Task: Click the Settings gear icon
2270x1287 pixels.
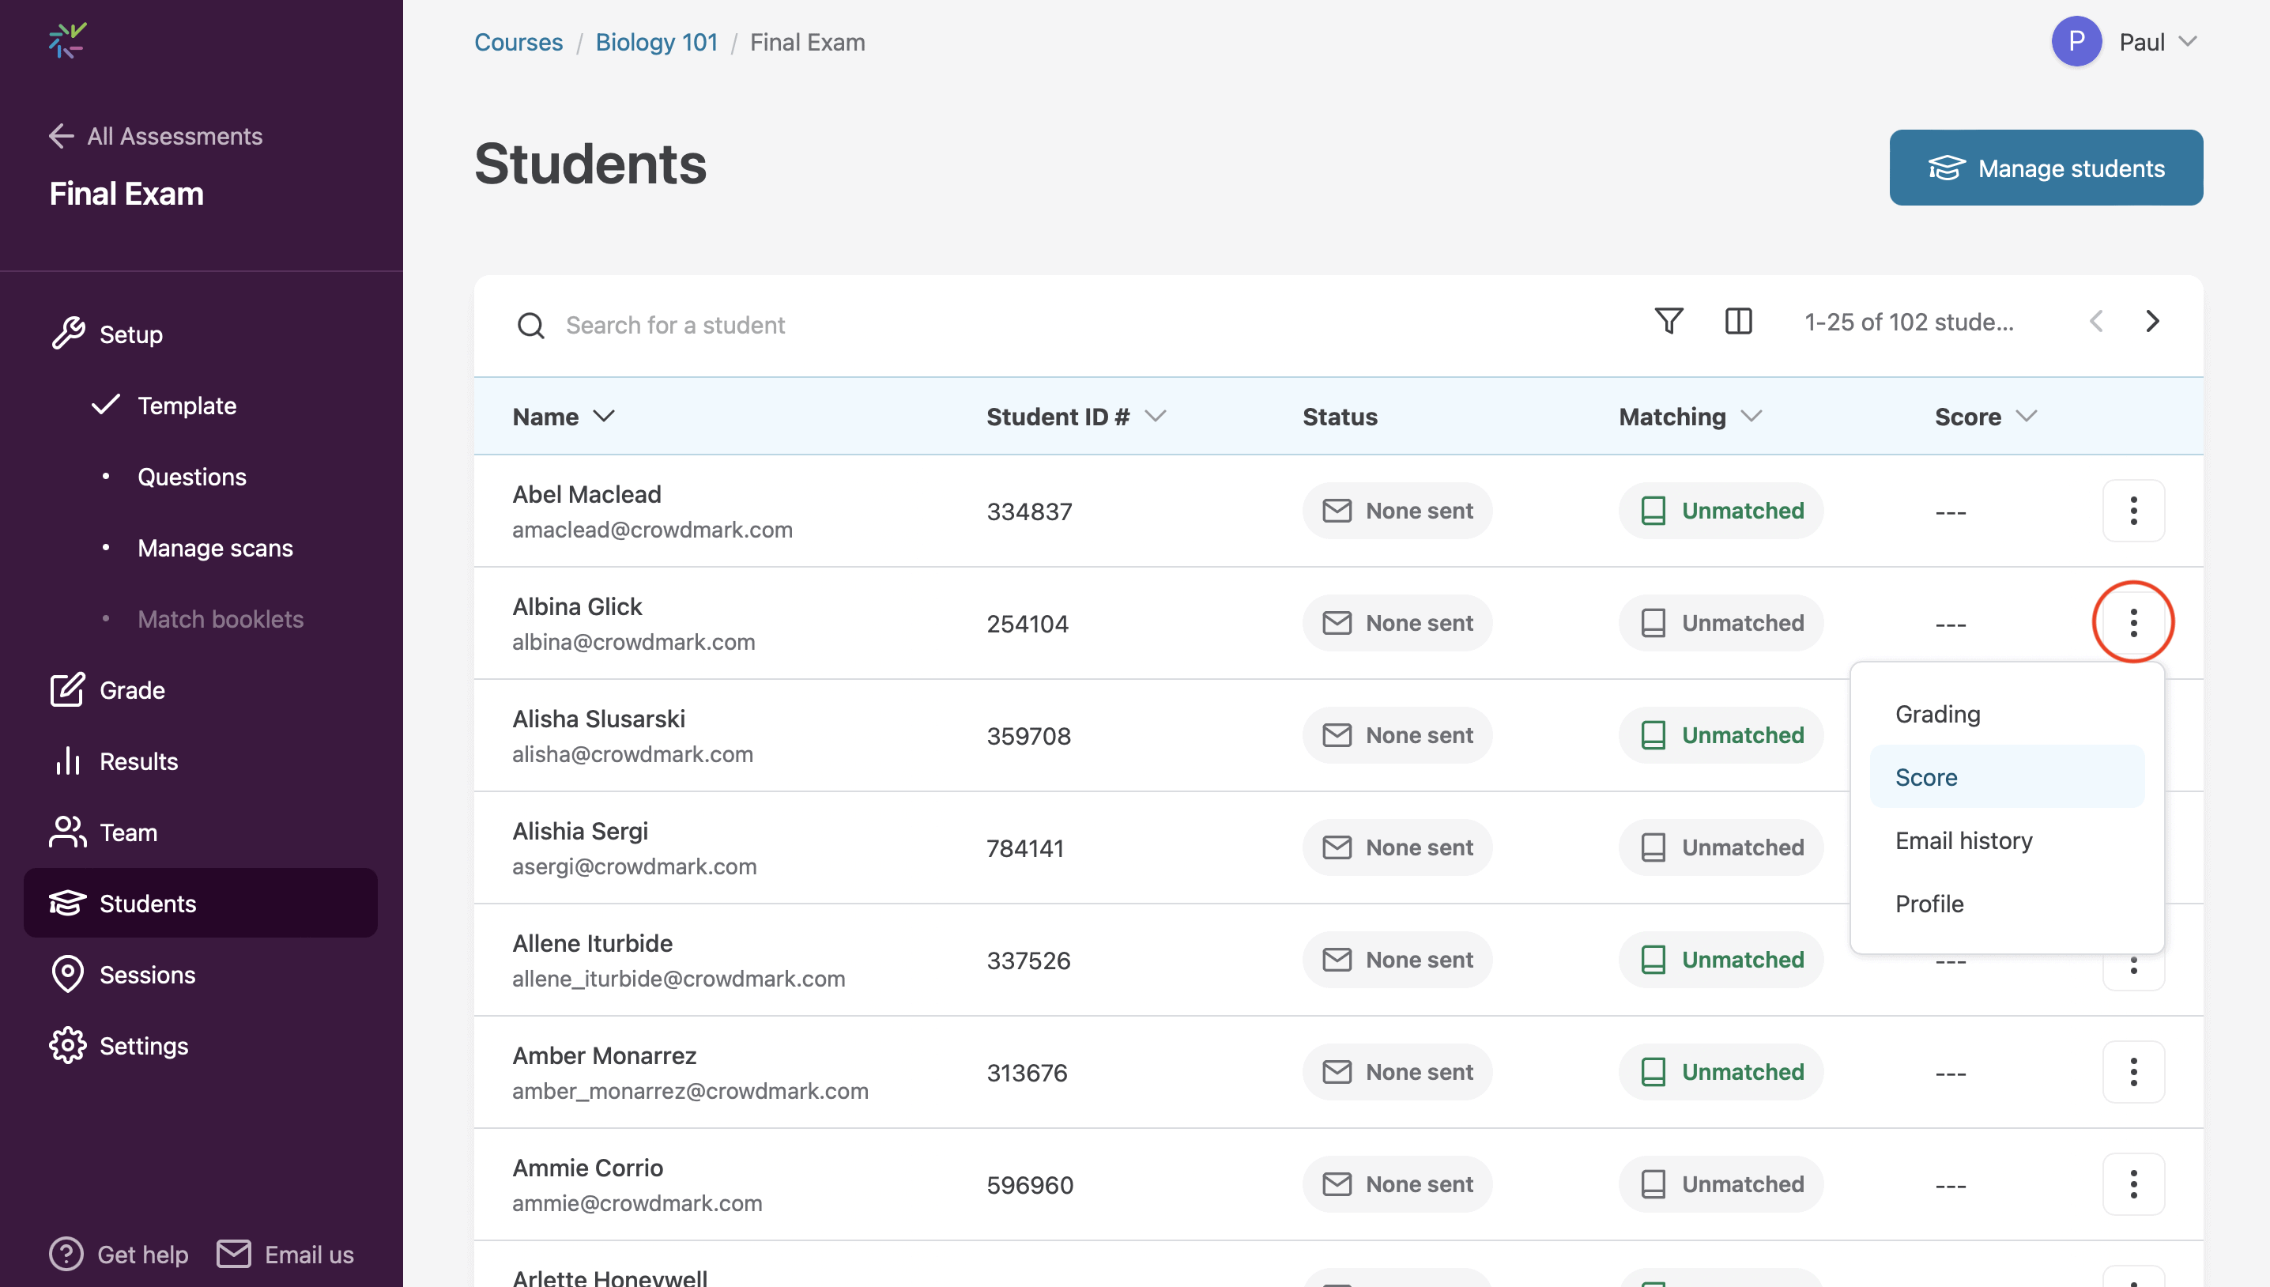Action: click(x=68, y=1045)
